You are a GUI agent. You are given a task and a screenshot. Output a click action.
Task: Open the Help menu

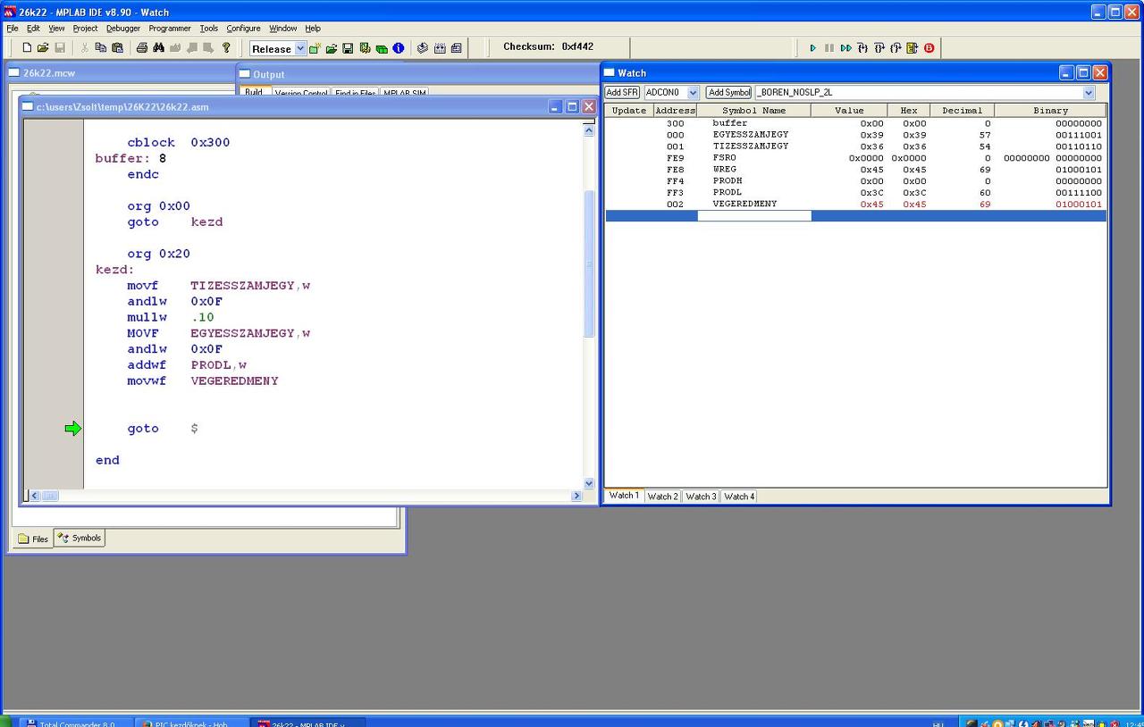click(x=313, y=29)
